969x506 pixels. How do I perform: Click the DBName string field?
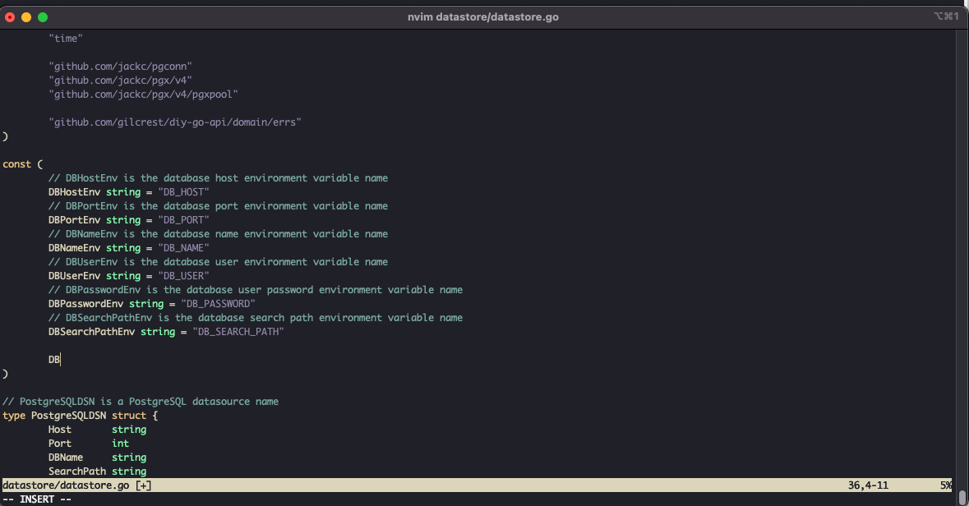pos(98,458)
